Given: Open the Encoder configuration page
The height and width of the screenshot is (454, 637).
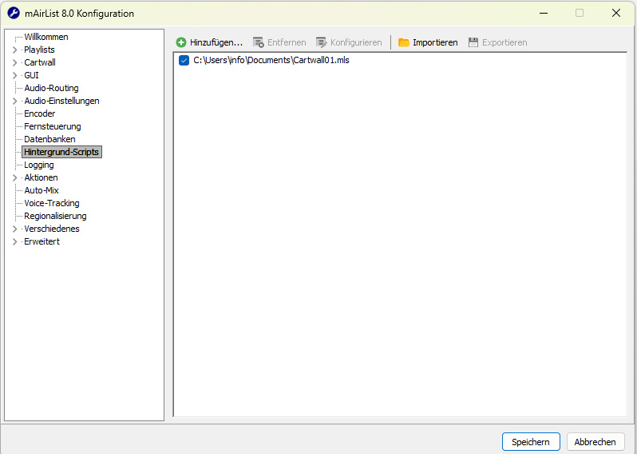Looking at the screenshot, I should [40, 113].
